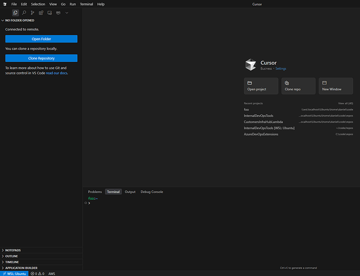360x276 pixels.
Task: Open recent project foo
Action: pyautogui.click(x=299, y=109)
